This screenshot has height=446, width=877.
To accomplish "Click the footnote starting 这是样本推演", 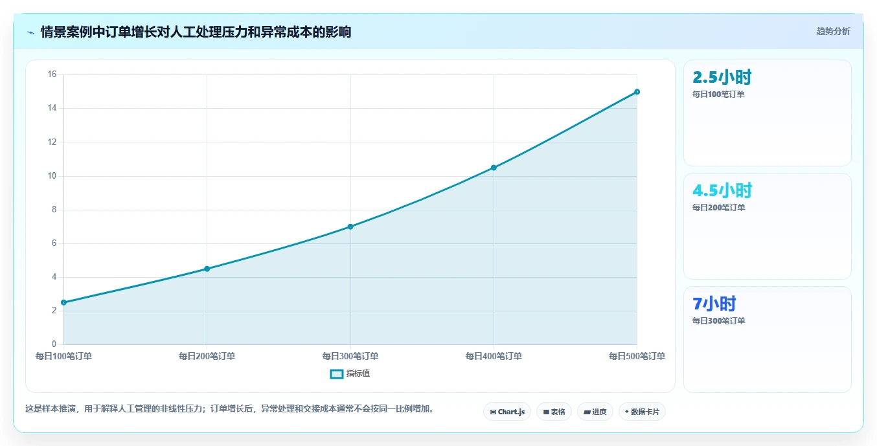I will [x=229, y=409].
